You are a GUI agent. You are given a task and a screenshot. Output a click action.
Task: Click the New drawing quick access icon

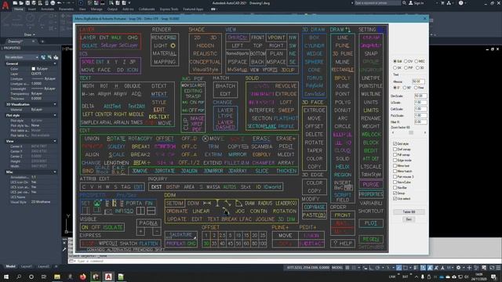15,3
